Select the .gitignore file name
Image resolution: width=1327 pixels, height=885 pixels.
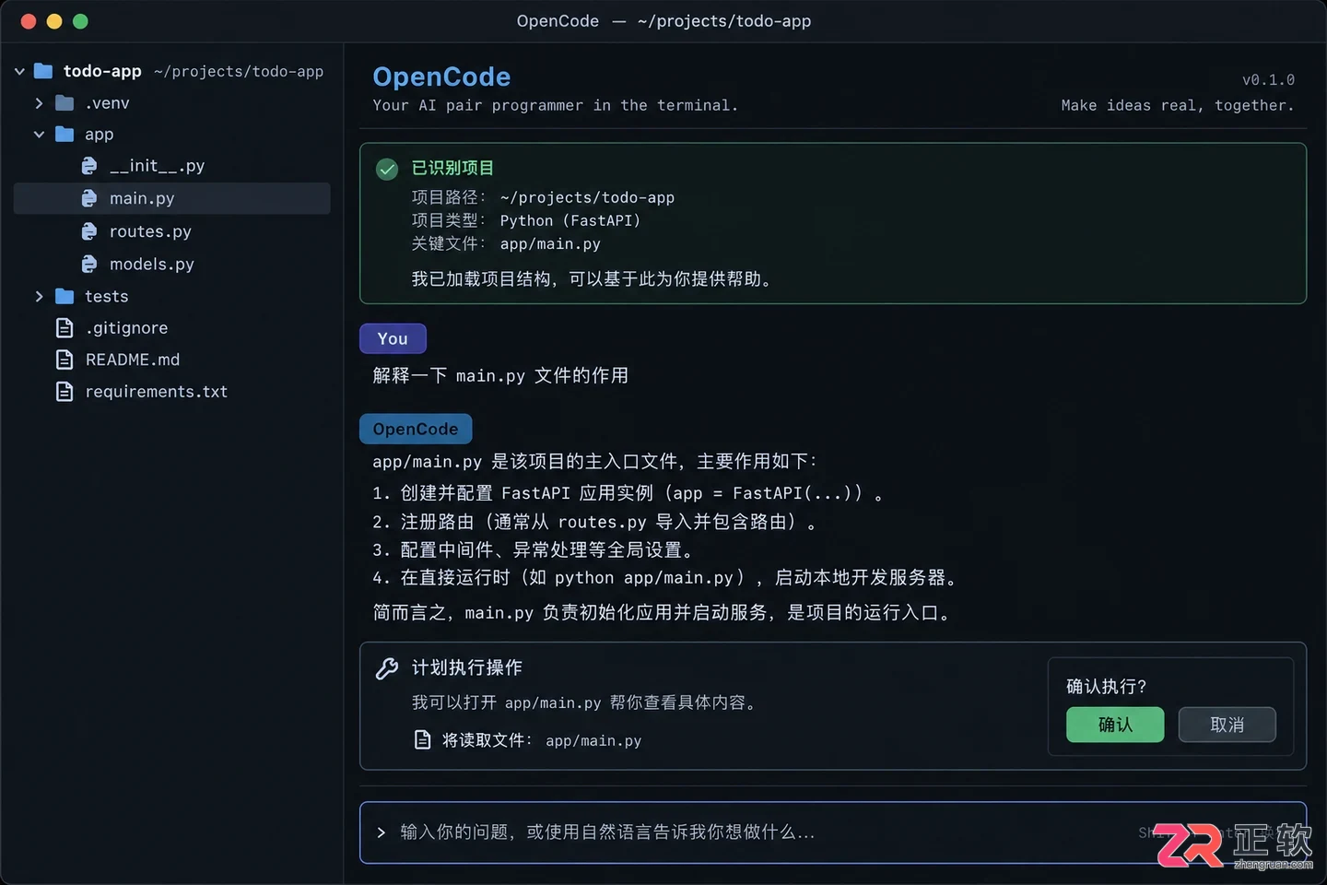tap(126, 328)
